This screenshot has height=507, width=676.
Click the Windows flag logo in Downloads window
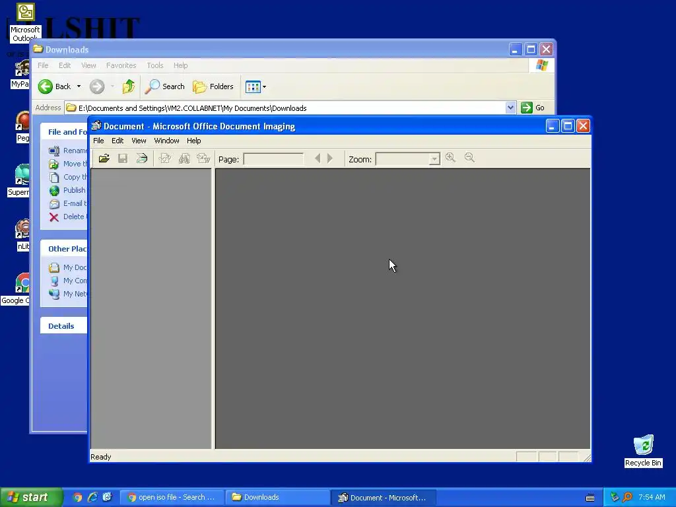[x=541, y=65]
